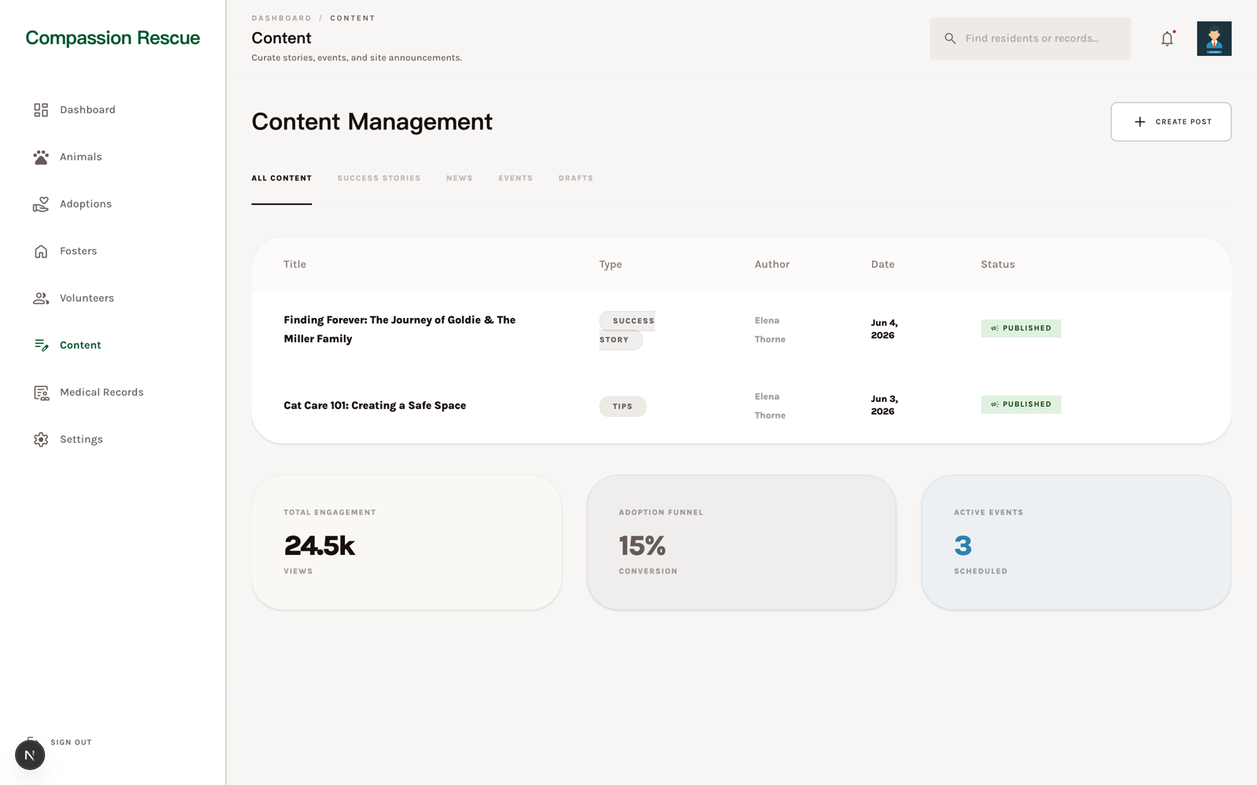Screen dimensions: 1257x785
Task: Click the Create Post button
Action: (1171, 122)
